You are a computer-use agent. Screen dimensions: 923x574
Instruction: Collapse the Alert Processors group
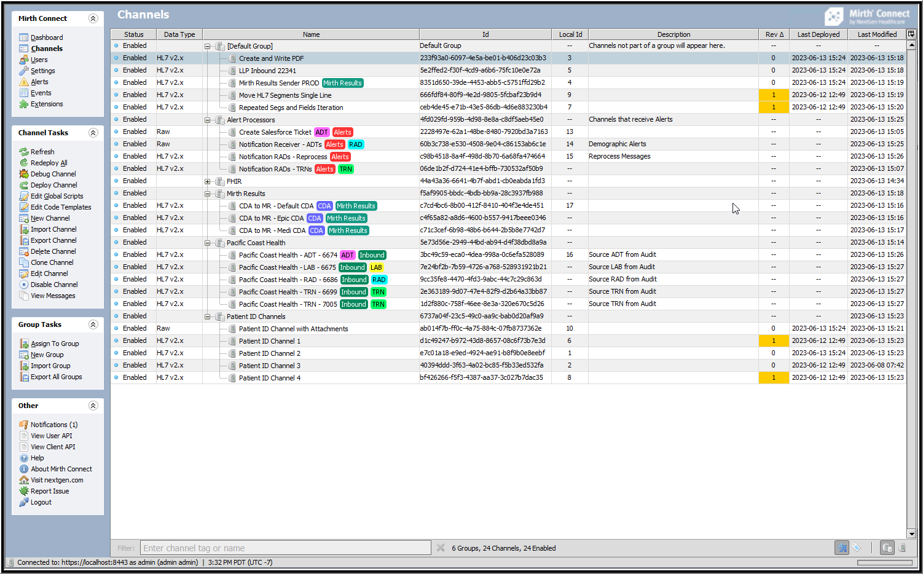[x=208, y=120]
